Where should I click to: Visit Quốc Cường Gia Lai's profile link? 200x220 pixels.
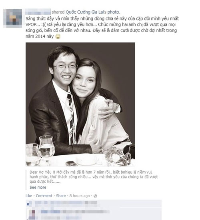click(x=86, y=12)
